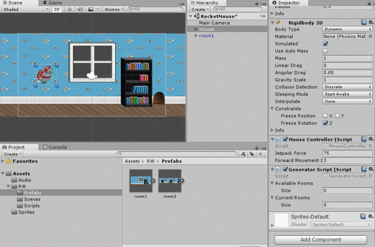Toggle scene effects image icon
The height and width of the screenshot is (247, 375).
tap(91, 9)
